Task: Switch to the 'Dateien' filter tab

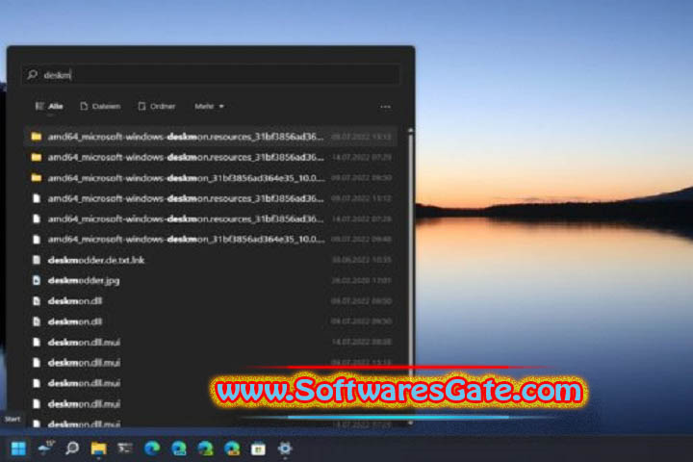Action: click(x=100, y=106)
